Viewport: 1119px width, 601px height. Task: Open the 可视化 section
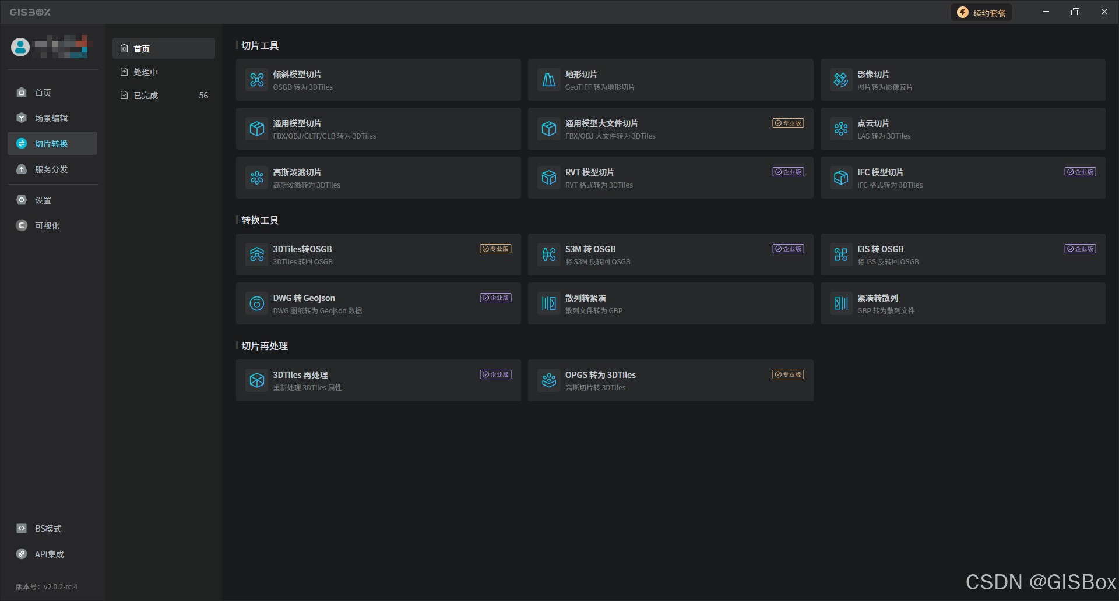coord(52,225)
